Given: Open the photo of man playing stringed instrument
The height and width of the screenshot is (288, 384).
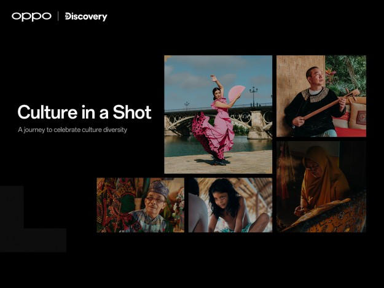Looking at the screenshot, I should coord(321,96).
